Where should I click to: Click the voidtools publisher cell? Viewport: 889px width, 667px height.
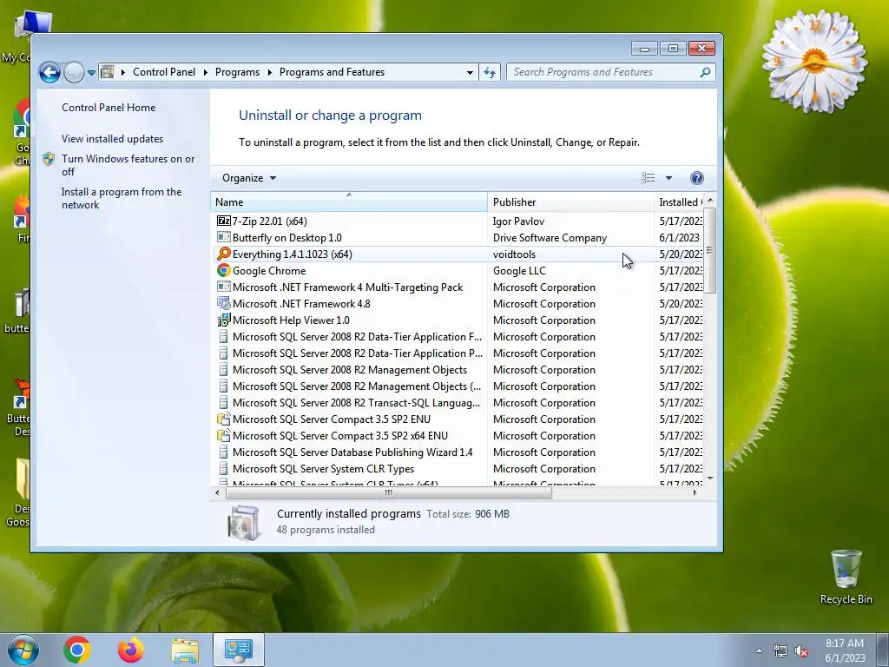(x=514, y=254)
